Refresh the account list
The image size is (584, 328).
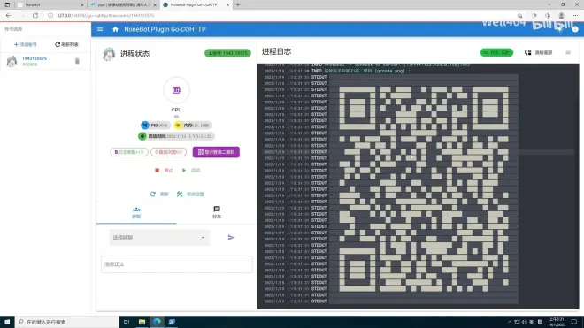[66, 44]
